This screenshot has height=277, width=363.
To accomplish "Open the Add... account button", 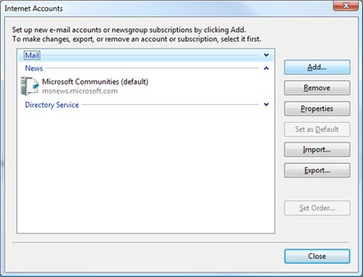I will [317, 67].
